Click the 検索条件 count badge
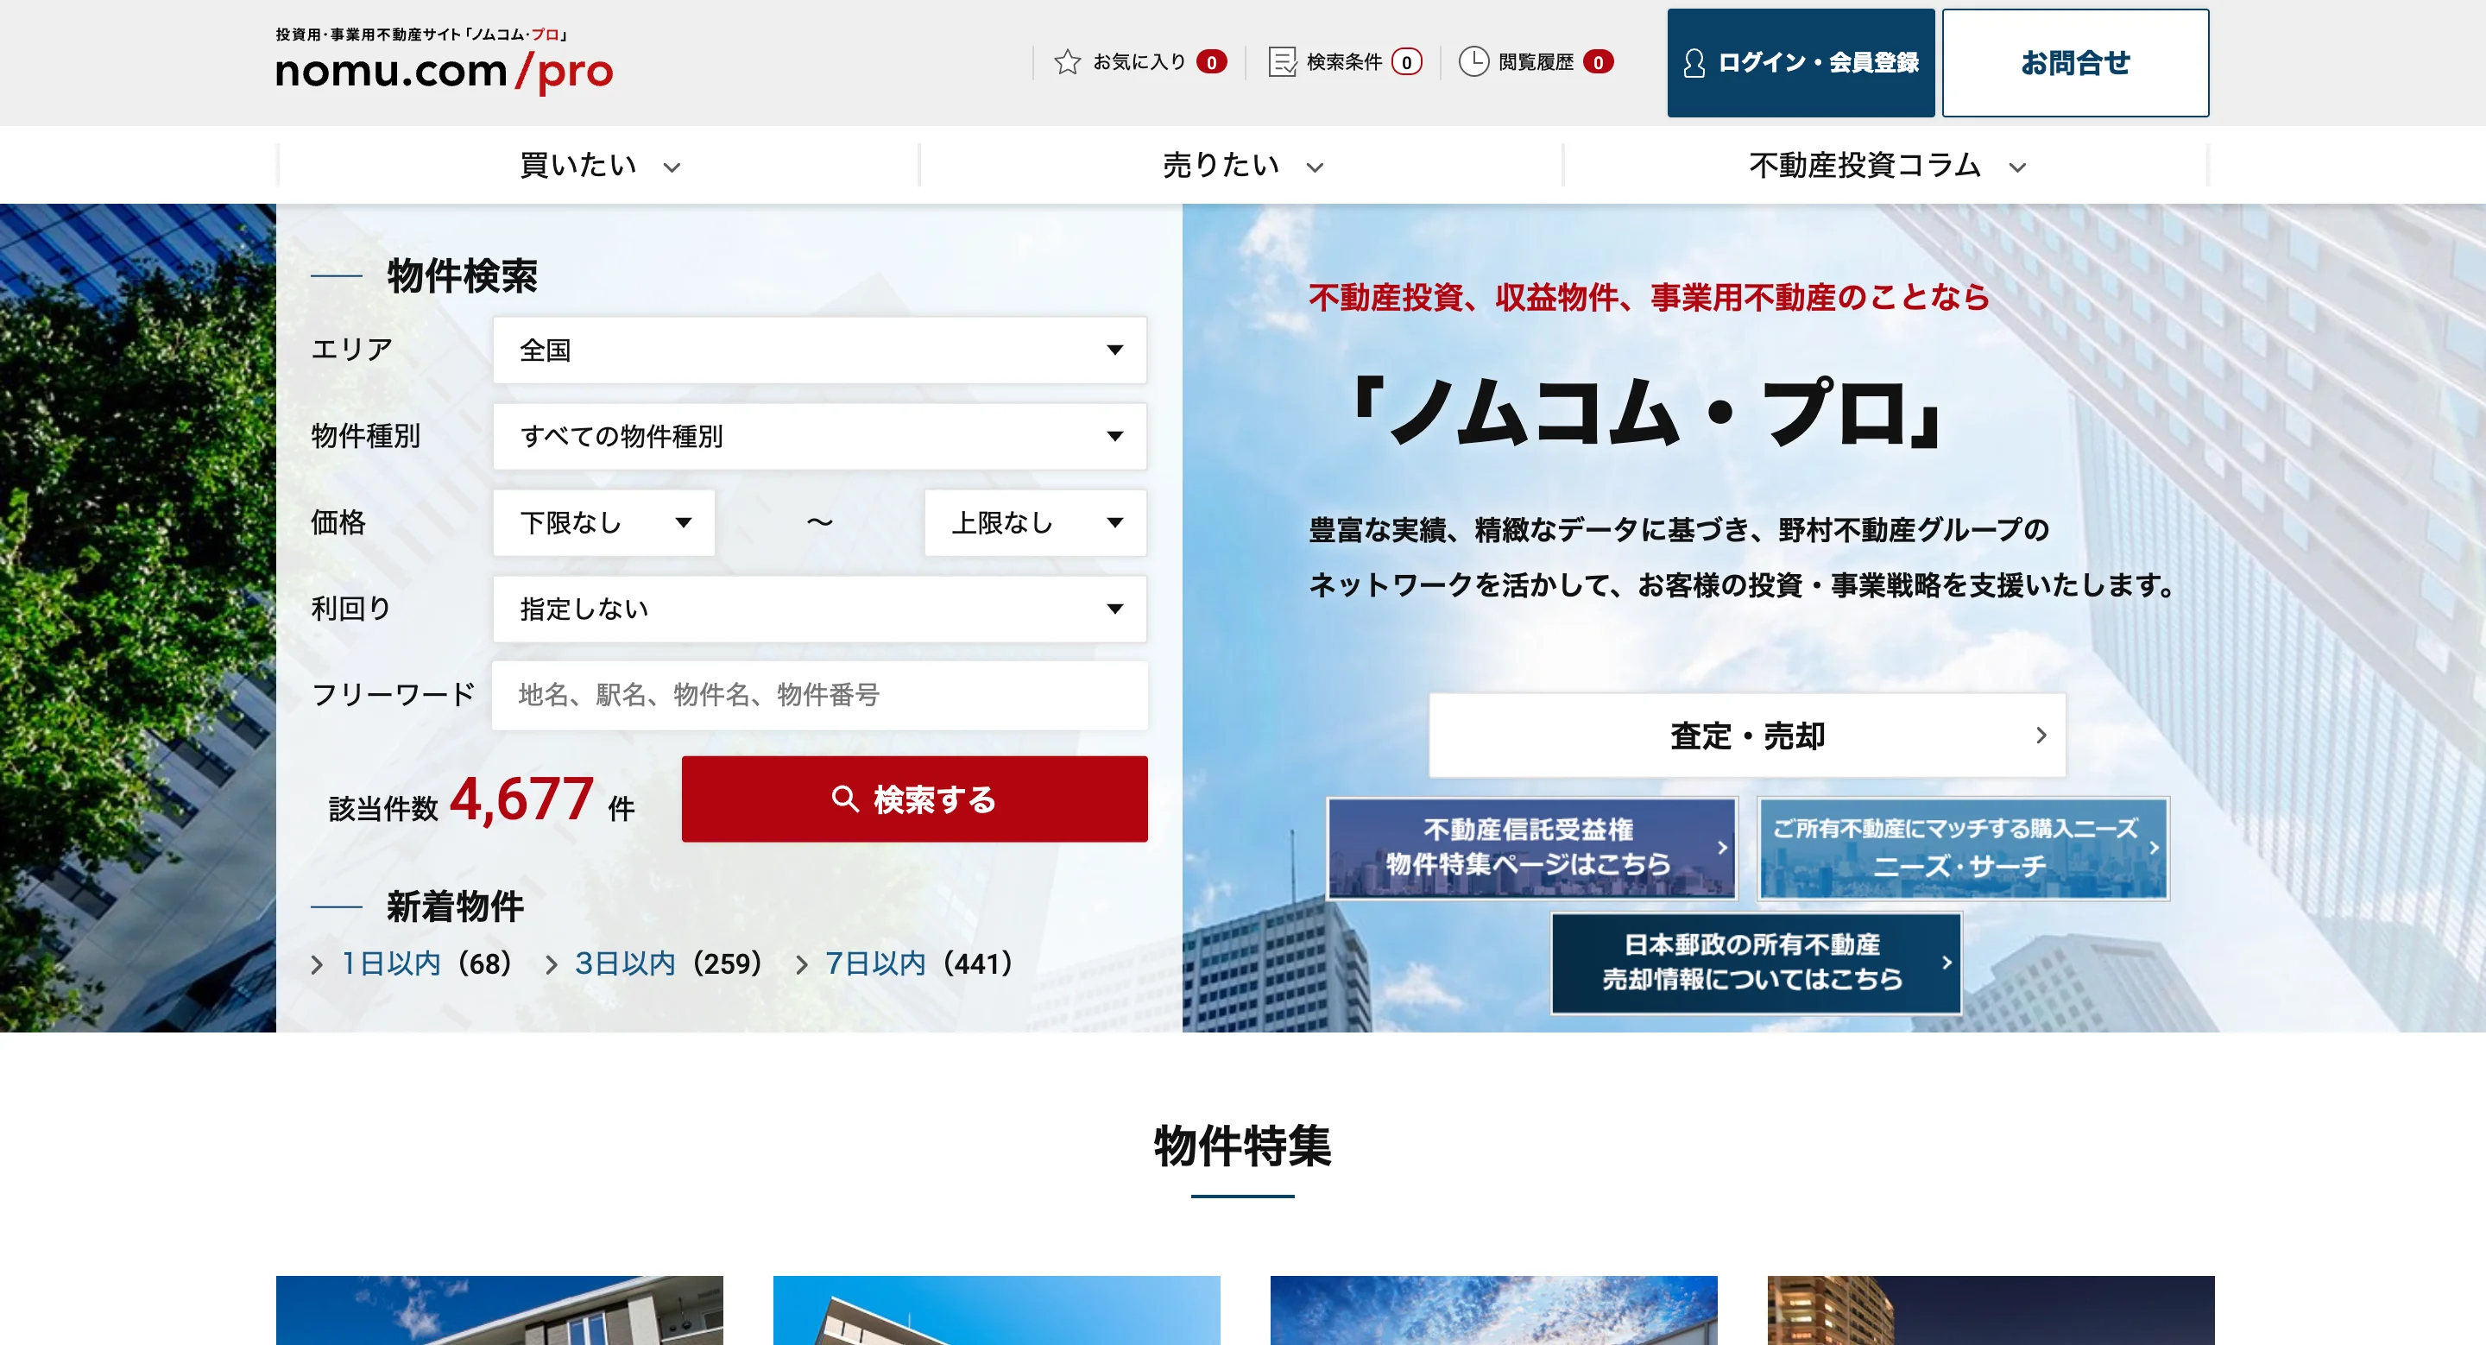The width and height of the screenshot is (2486, 1345). click(1406, 62)
